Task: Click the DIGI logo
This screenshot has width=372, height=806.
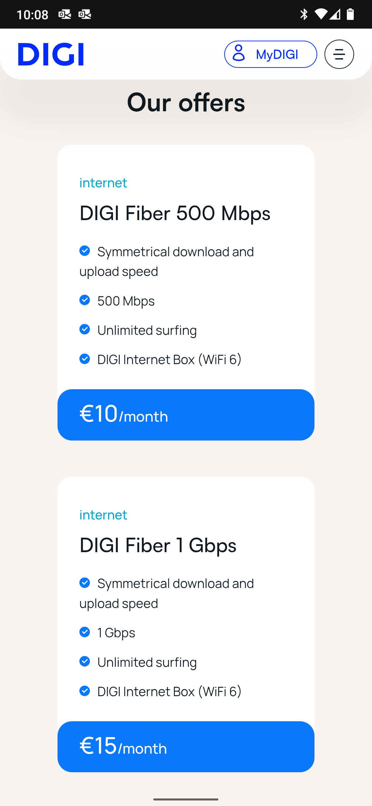Action: point(51,54)
